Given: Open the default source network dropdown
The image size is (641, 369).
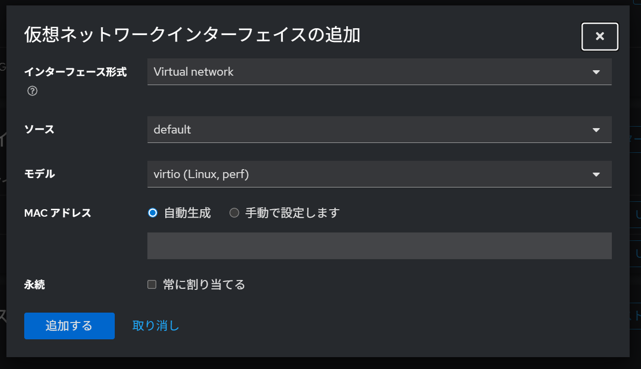Looking at the screenshot, I should coord(379,129).
